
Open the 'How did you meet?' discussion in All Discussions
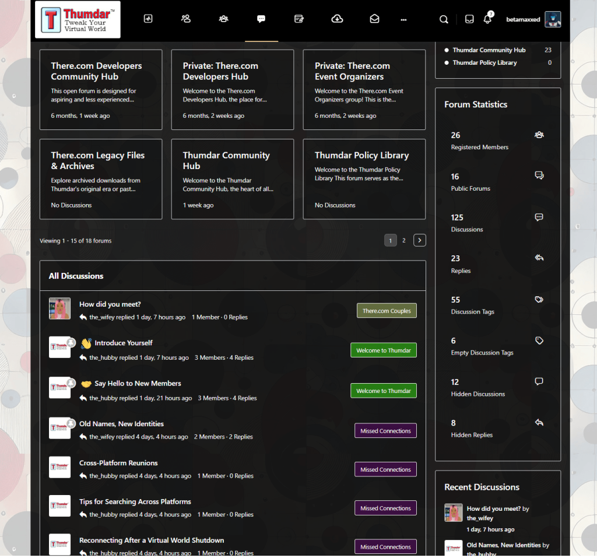pyautogui.click(x=110, y=304)
